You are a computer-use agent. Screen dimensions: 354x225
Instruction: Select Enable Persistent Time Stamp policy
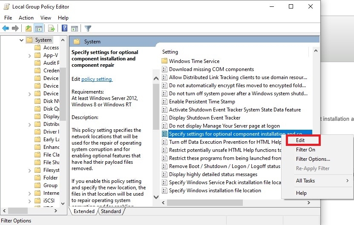point(202,102)
